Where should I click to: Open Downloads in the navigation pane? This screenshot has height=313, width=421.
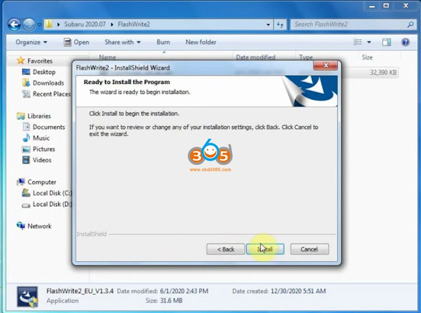[x=48, y=83]
